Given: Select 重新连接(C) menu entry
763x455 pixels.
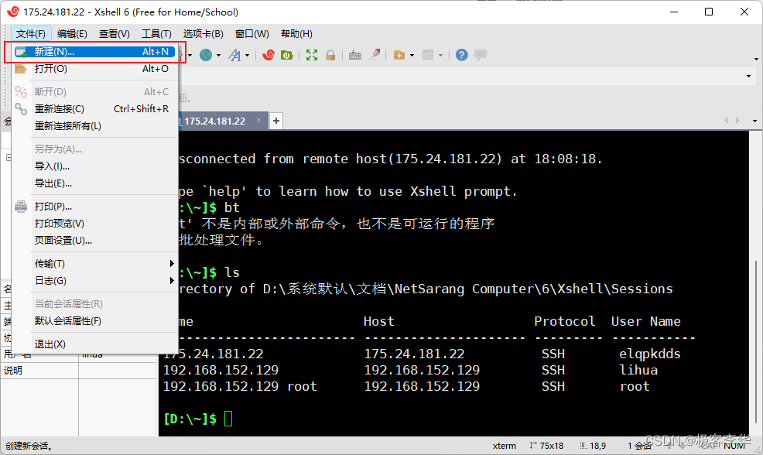Looking at the screenshot, I should pyautogui.click(x=95, y=109).
